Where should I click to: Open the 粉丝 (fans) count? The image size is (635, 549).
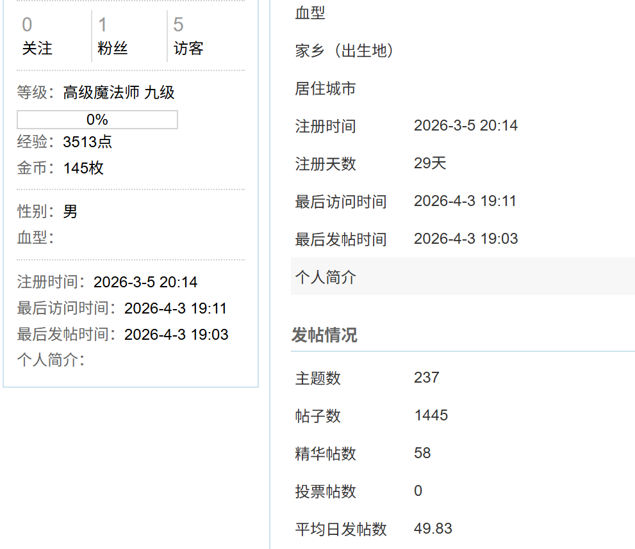click(112, 36)
